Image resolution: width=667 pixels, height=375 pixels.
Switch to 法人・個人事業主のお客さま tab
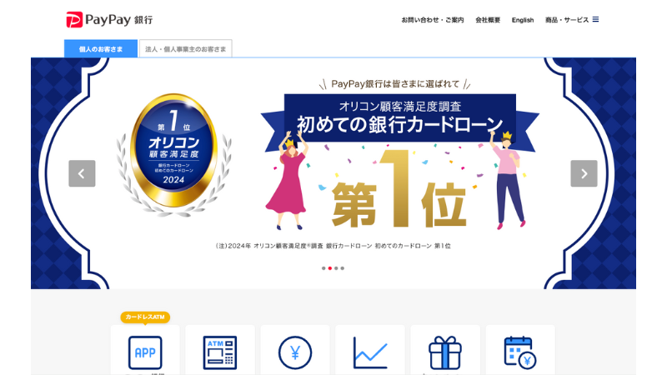click(185, 49)
